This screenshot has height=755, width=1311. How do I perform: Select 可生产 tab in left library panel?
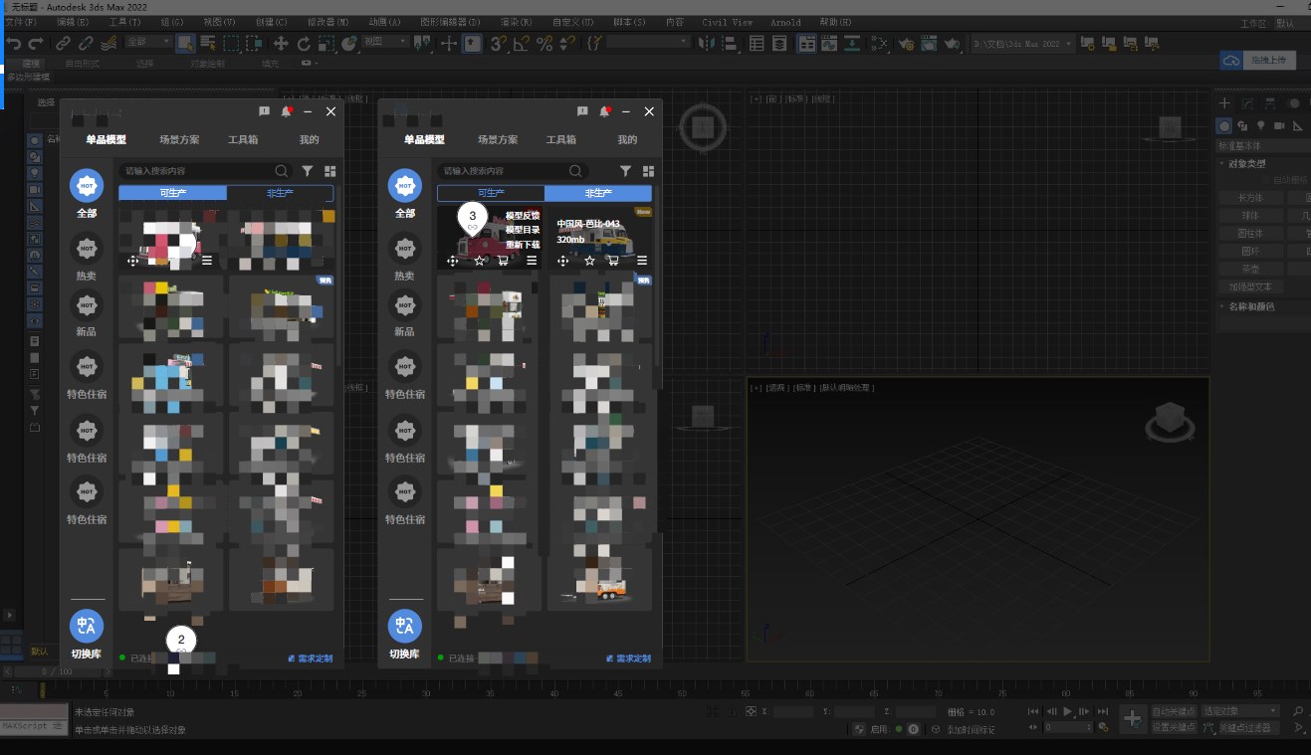(173, 193)
